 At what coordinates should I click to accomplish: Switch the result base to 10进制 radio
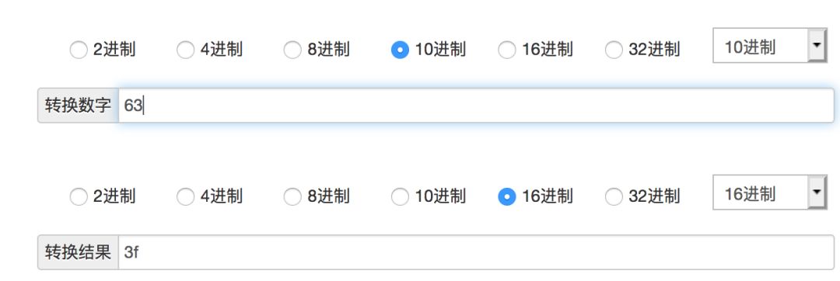[x=400, y=196]
